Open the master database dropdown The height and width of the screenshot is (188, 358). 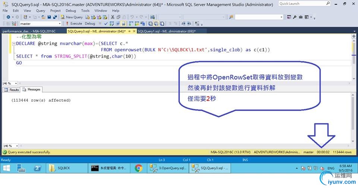tap(60, 23)
